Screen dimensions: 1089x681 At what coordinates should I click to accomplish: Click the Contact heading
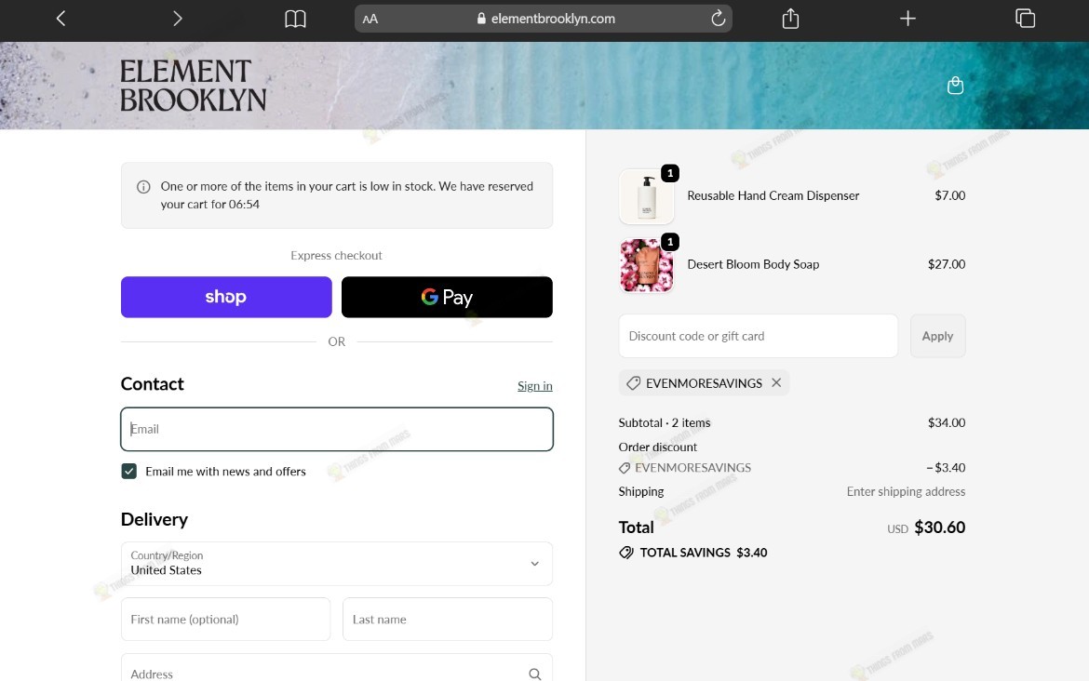pos(152,384)
